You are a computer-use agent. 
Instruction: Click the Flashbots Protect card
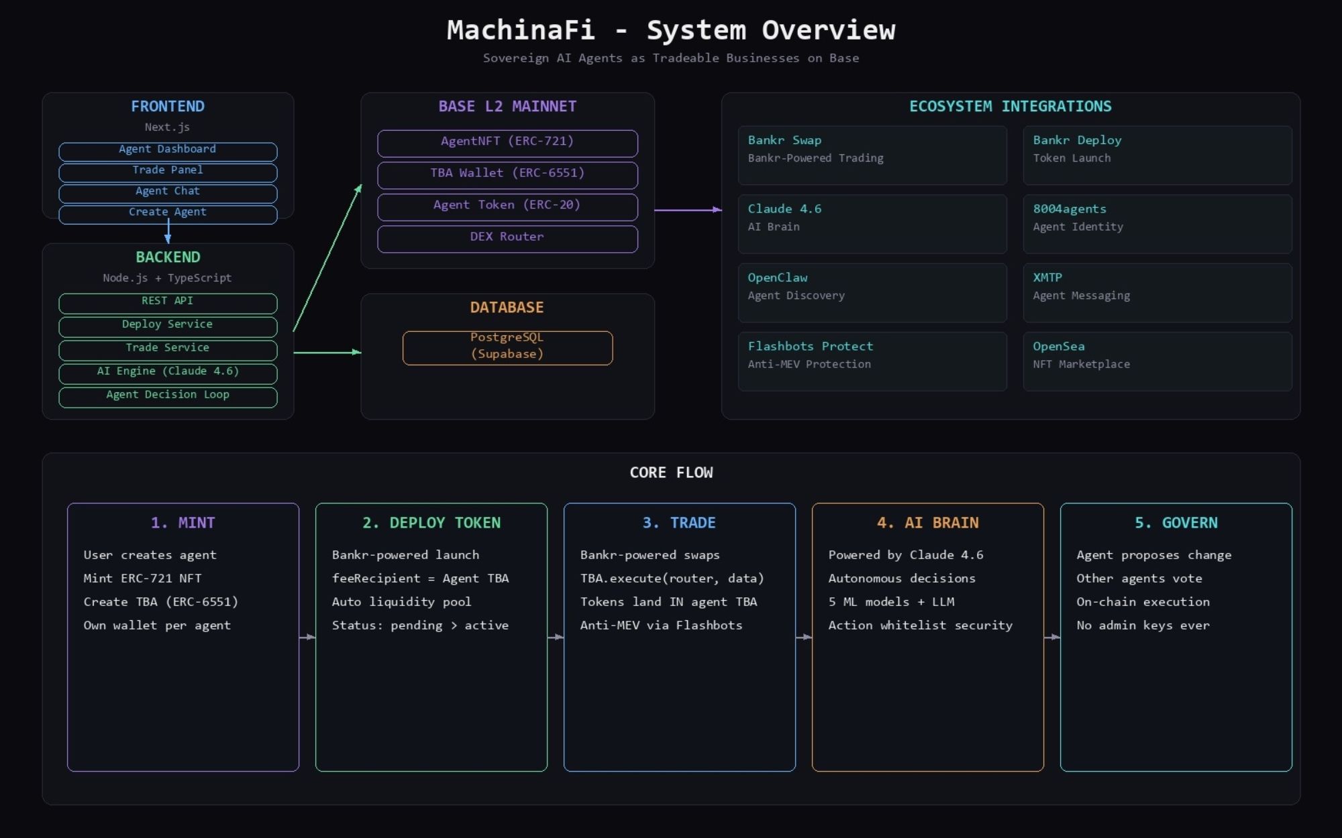[x=872, y=361]
